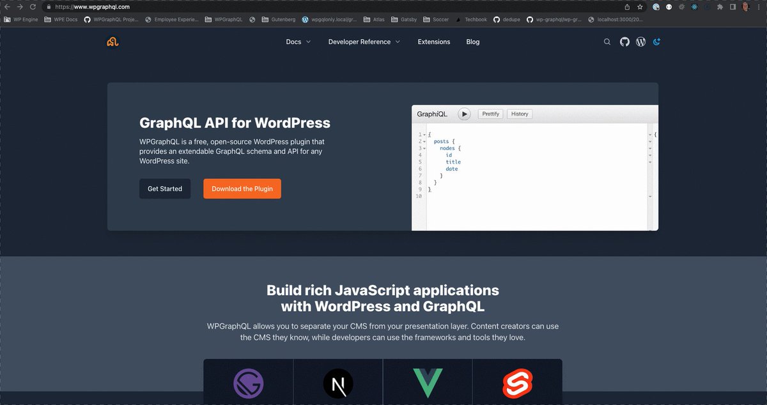The height and width of the screenshot is (405, 767).
Task: Click the share page icon in address bar
Action: point(627,6)
